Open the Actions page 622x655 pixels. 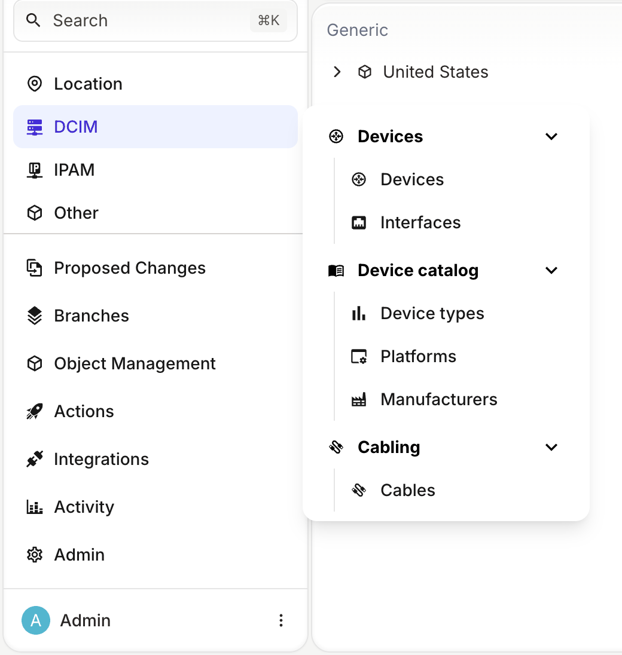point(155,411)
